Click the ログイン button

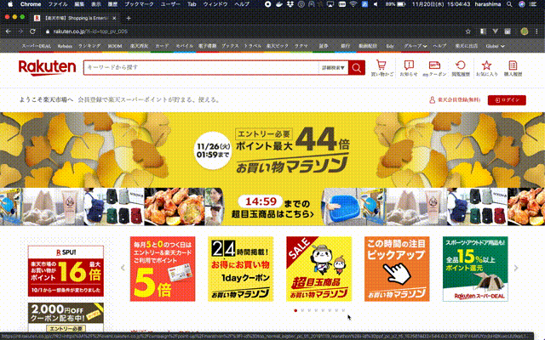(x=507, y=100)
